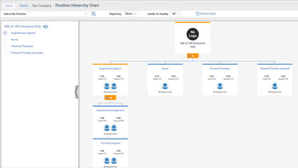Viewport: 298px width, 168px height.
Task: Click the Refresh Data link text
Action: 208,13
